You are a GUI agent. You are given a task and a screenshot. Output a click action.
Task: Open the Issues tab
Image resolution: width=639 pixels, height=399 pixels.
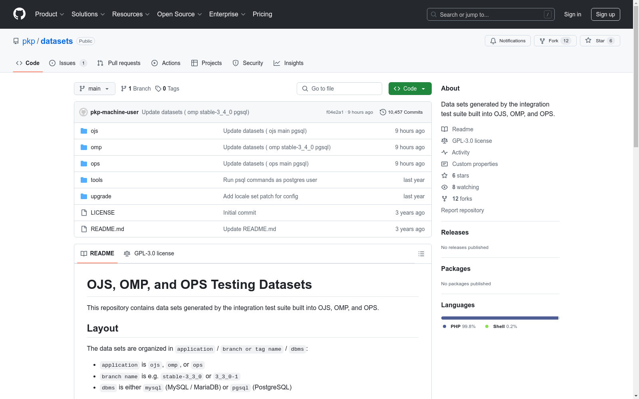tap(67, 63)
